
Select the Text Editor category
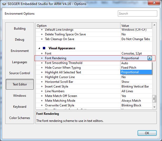pyautogui.click(x=20, y=84)
